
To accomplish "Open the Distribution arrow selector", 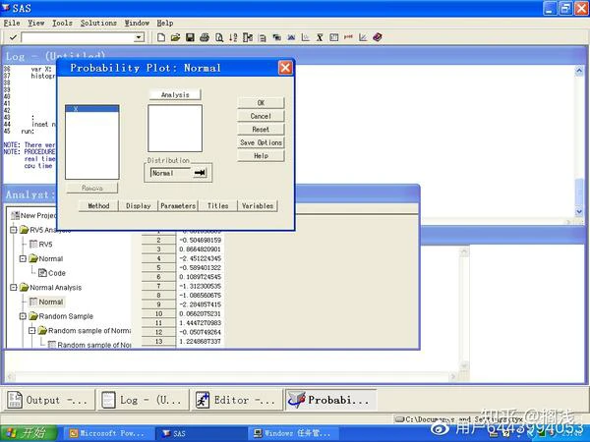I will click(x=200, y=173).
